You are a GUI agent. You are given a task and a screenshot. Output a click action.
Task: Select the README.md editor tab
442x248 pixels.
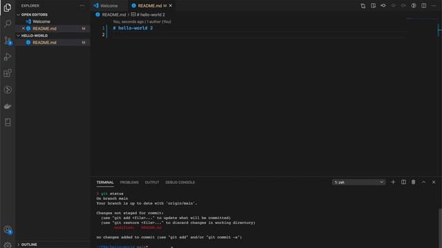149,6
